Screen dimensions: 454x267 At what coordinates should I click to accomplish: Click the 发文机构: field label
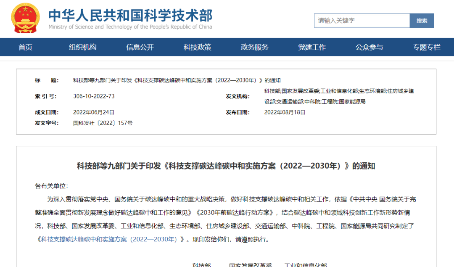[238, 96]
